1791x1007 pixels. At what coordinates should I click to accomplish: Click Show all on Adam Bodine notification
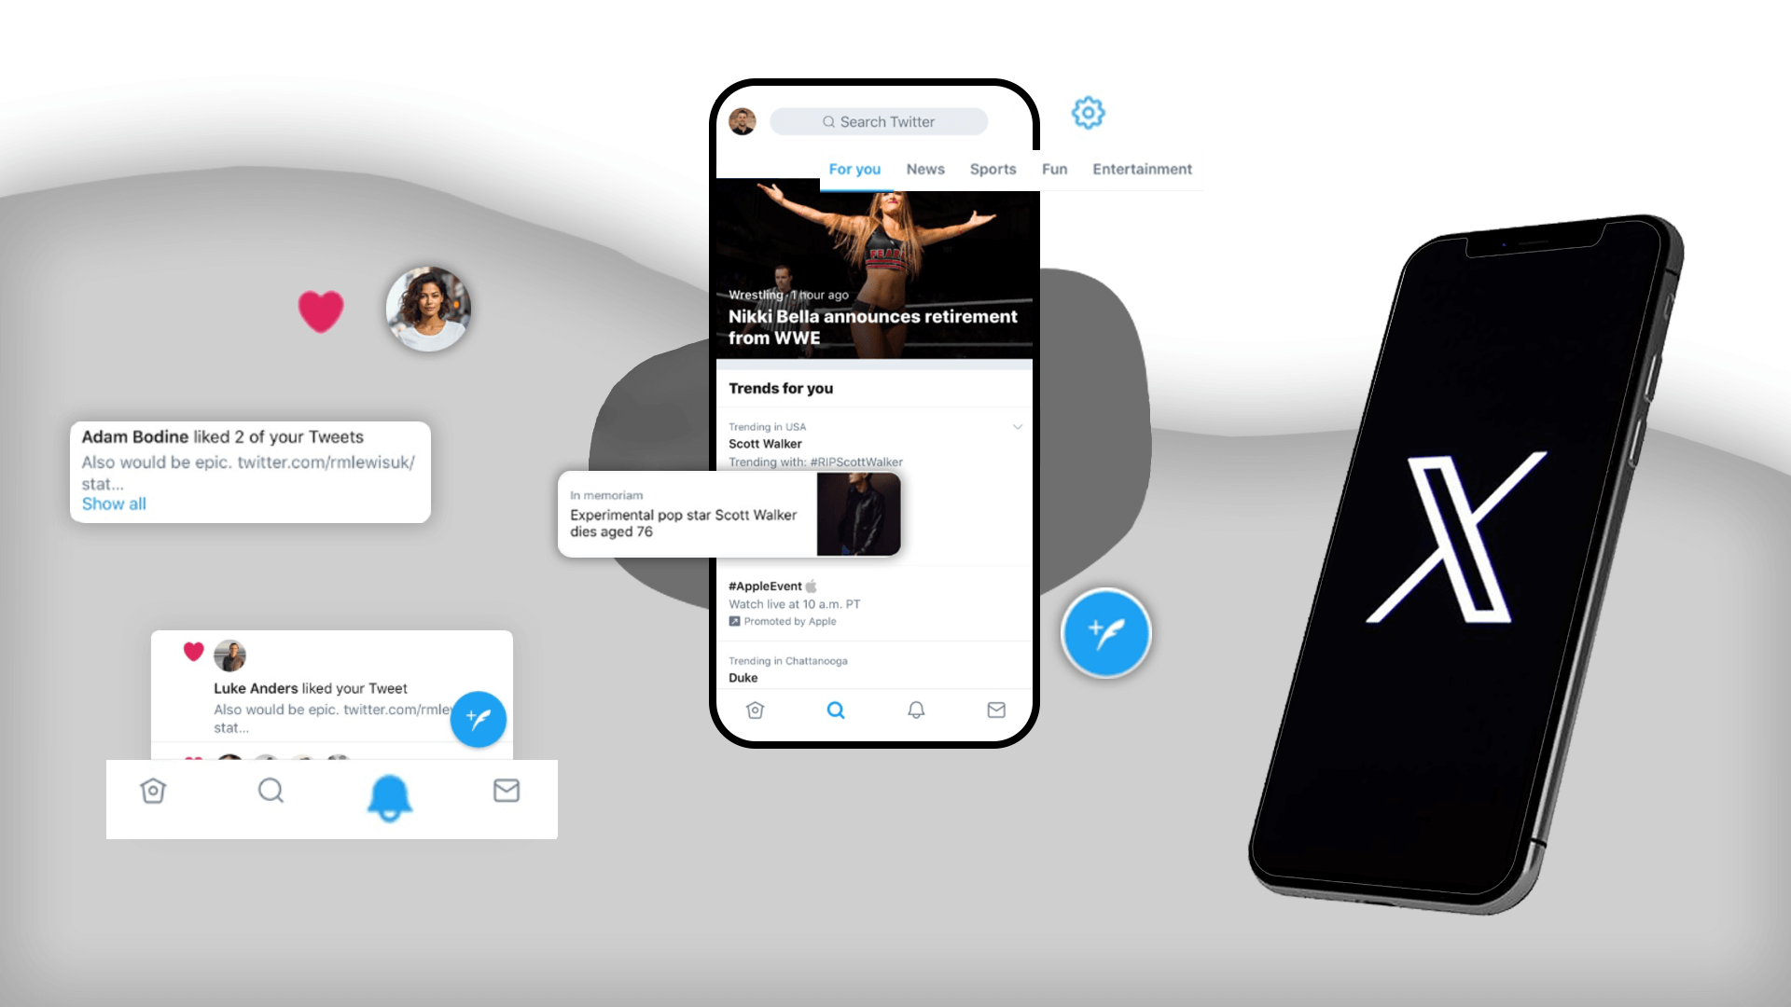pos(113,503)
